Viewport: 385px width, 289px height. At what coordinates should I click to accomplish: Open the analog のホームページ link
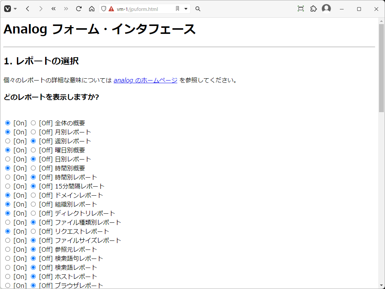tap(146, 81)
